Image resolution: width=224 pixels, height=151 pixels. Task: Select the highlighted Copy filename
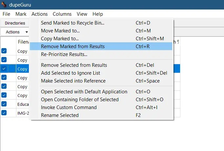(x=22, y=69)
